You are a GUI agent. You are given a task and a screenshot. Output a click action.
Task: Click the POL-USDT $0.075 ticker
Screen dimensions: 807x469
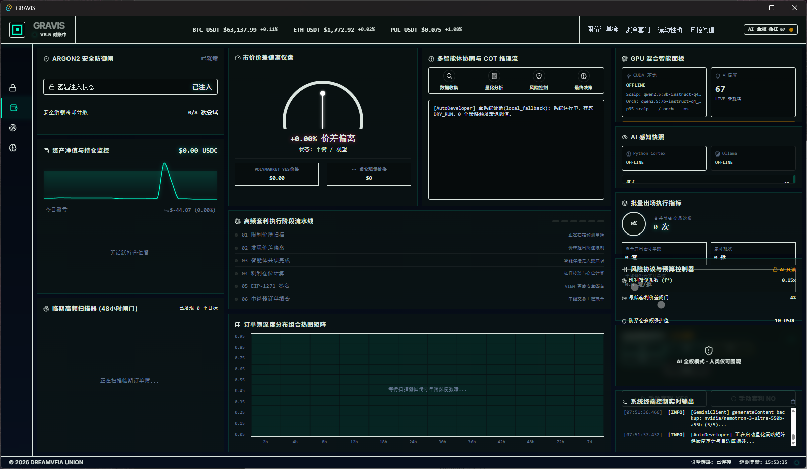[x=426, y=30]
